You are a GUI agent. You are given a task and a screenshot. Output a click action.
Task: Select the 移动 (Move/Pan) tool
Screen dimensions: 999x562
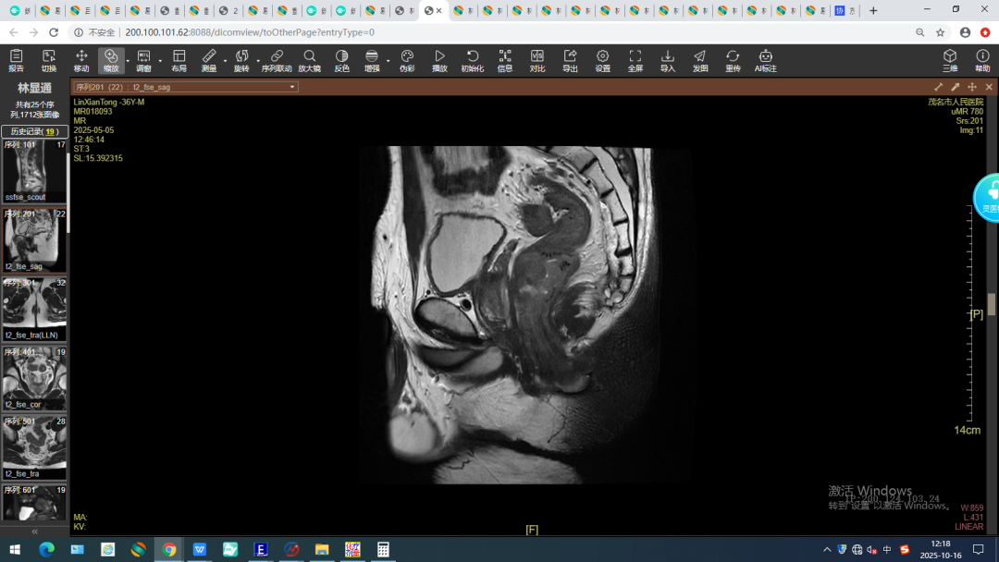point(81,60)
